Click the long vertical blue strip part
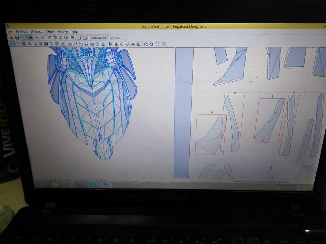This screenshot has height=244, width=326. [183, 113]
